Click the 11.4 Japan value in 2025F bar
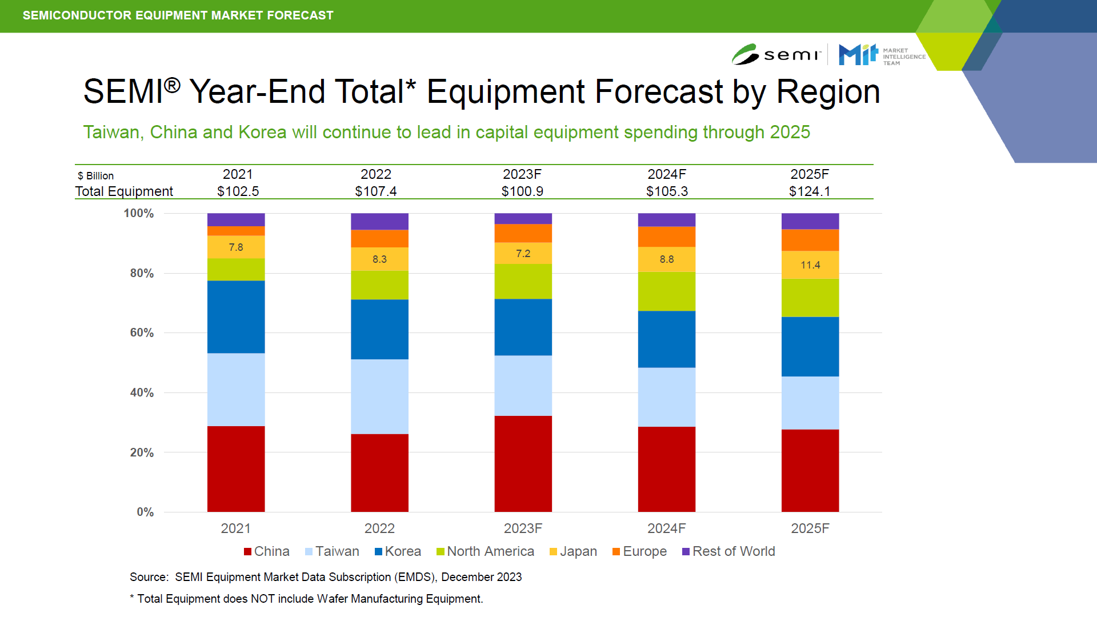Screen dimensions: 1097x617 810,265
